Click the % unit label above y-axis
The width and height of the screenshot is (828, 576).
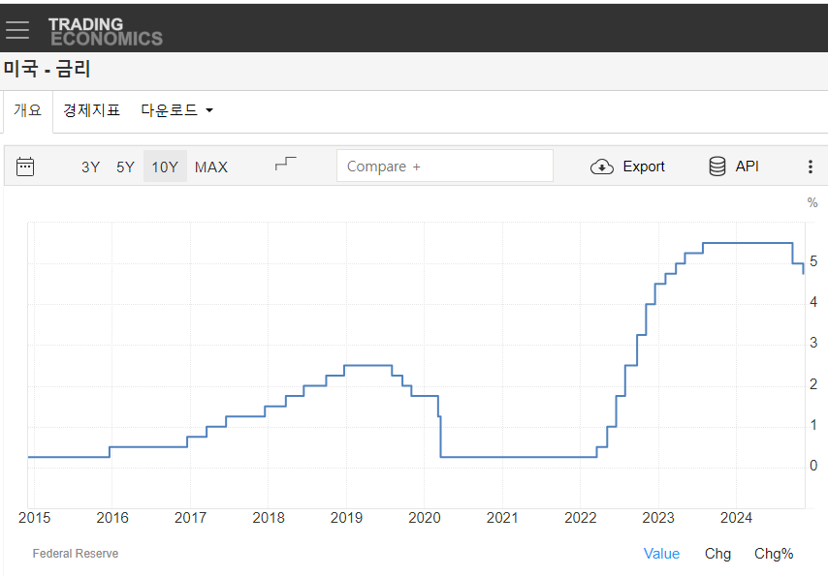[x=812, y=203]
